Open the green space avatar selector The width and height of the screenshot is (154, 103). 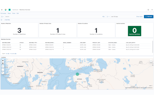coord(9,10)
